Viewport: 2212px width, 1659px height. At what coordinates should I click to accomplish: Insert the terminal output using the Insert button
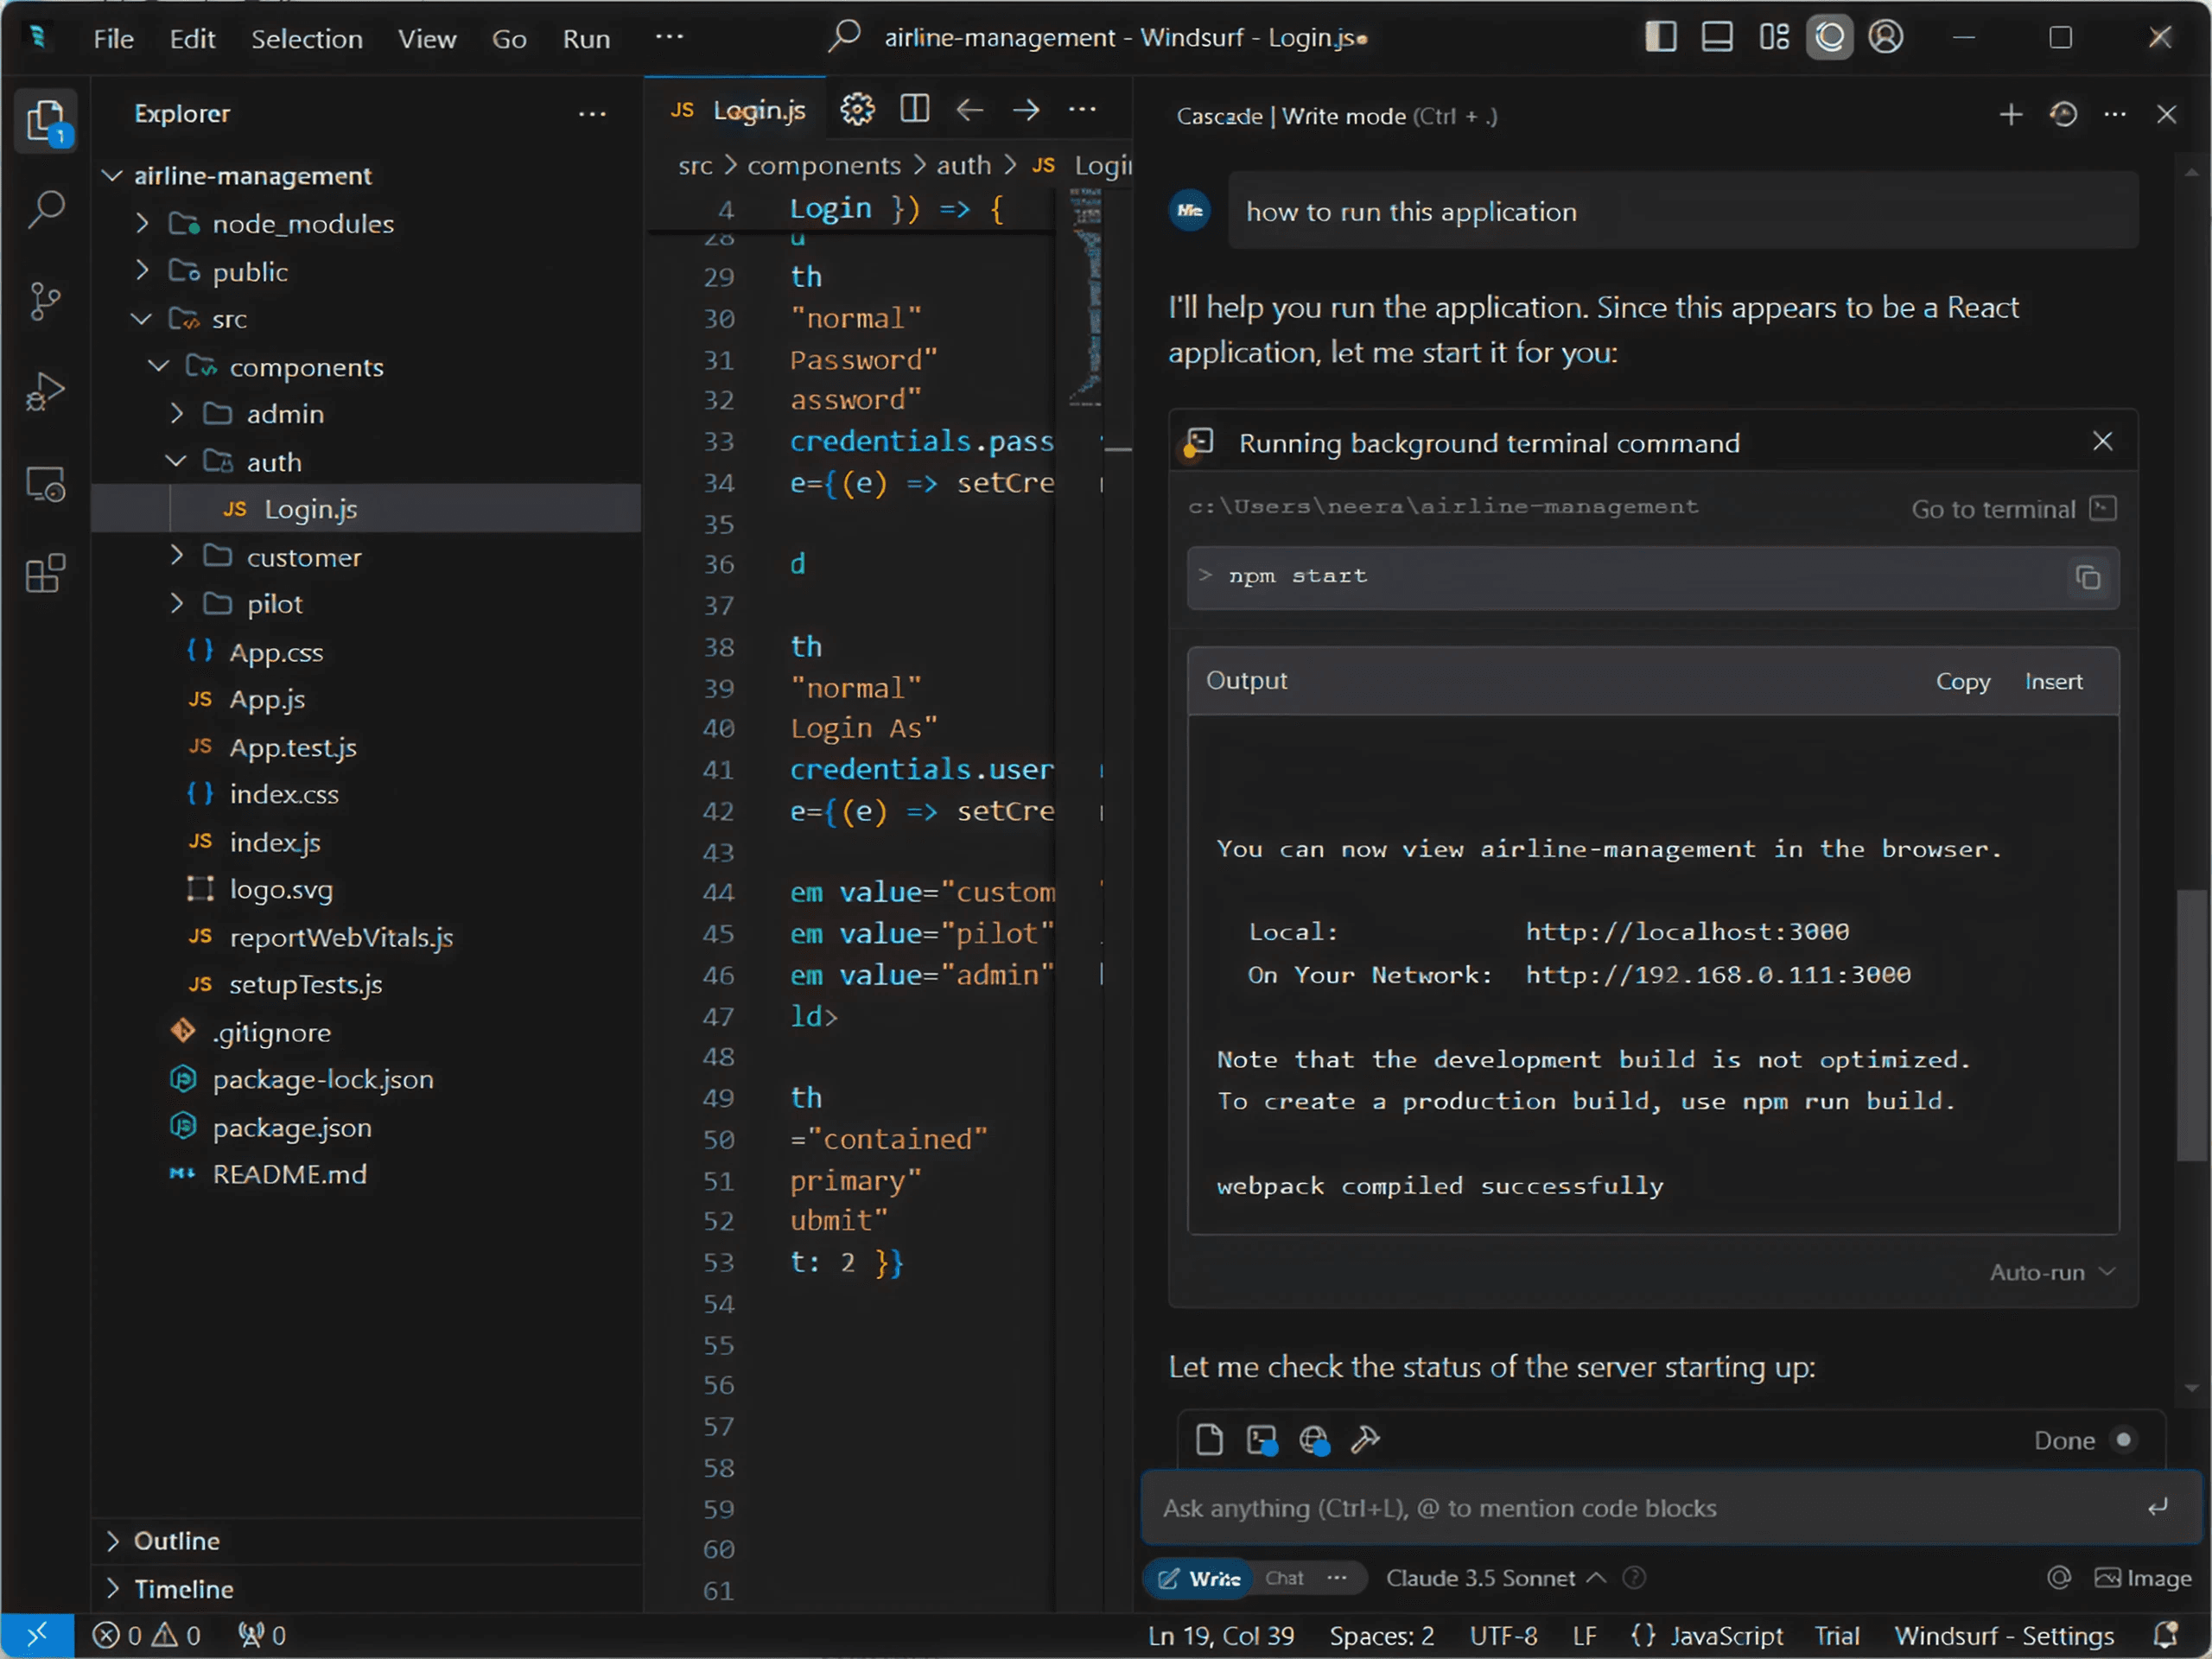point(2053,681)
